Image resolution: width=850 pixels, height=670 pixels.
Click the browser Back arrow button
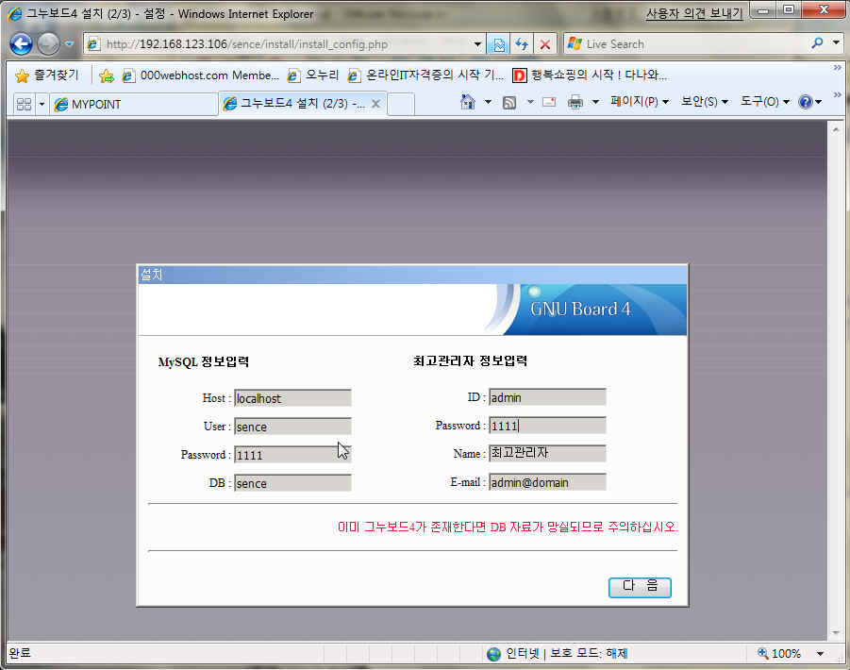[x=21, y=44]
